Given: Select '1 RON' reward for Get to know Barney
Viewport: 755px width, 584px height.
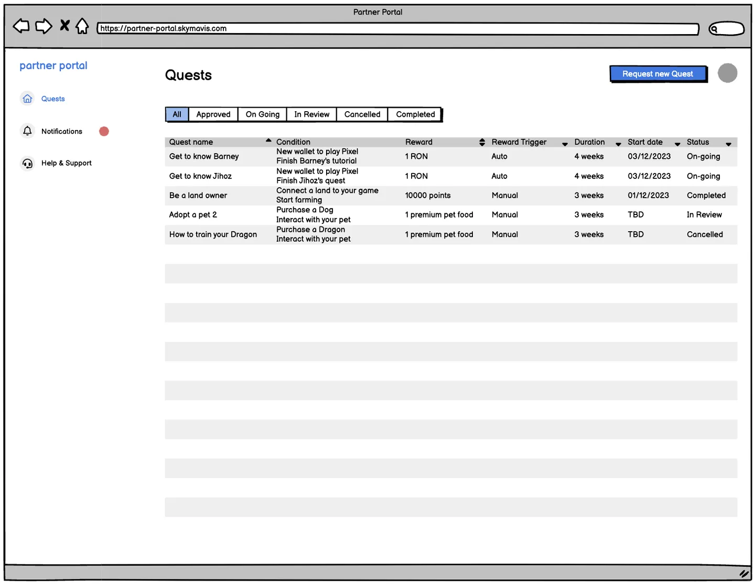Looking at the screenshot, I should (416, 156).
